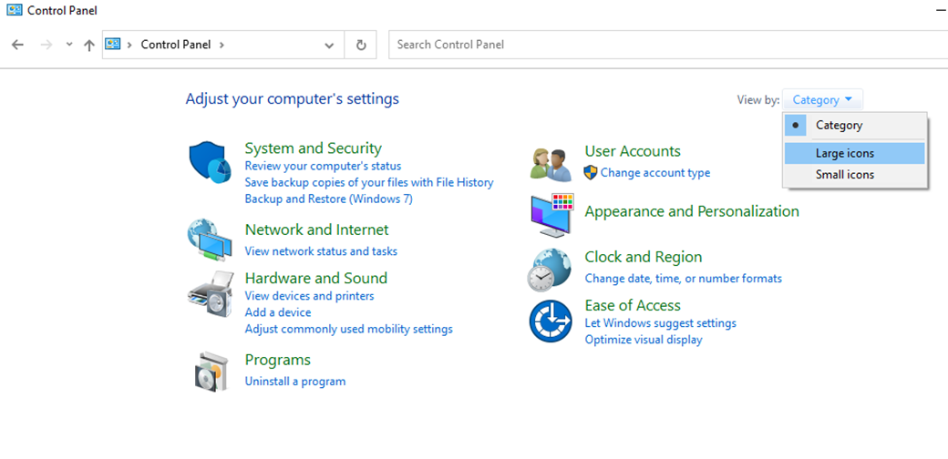The width and height of the screenshot is (948, 459).
Task: Choose Large icons from the view menu
Action: pos(844,153)
